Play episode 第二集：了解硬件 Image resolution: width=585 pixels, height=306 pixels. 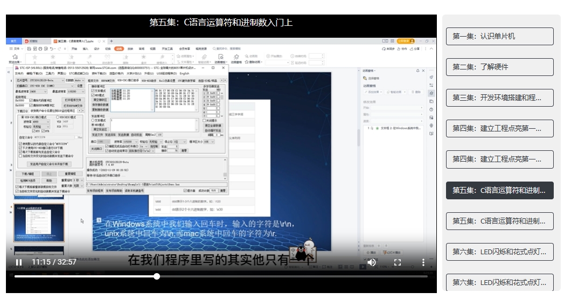pos(499,67)
